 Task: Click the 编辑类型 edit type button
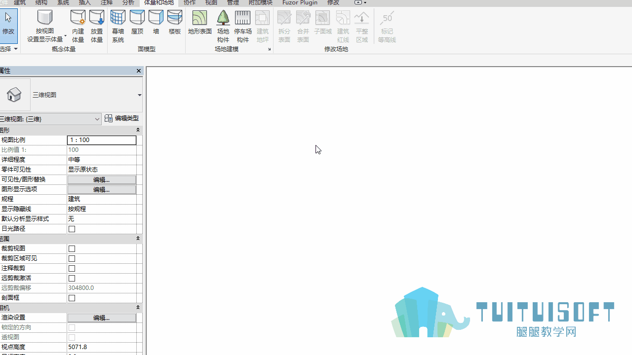coord(122,118)
